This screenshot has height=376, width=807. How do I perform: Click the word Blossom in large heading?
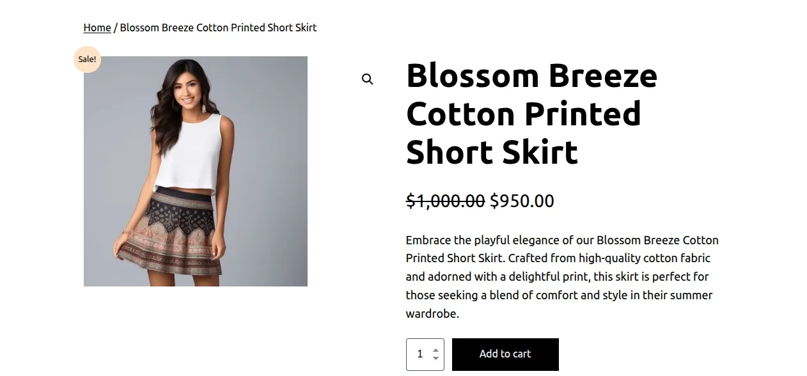click(473, 75)
